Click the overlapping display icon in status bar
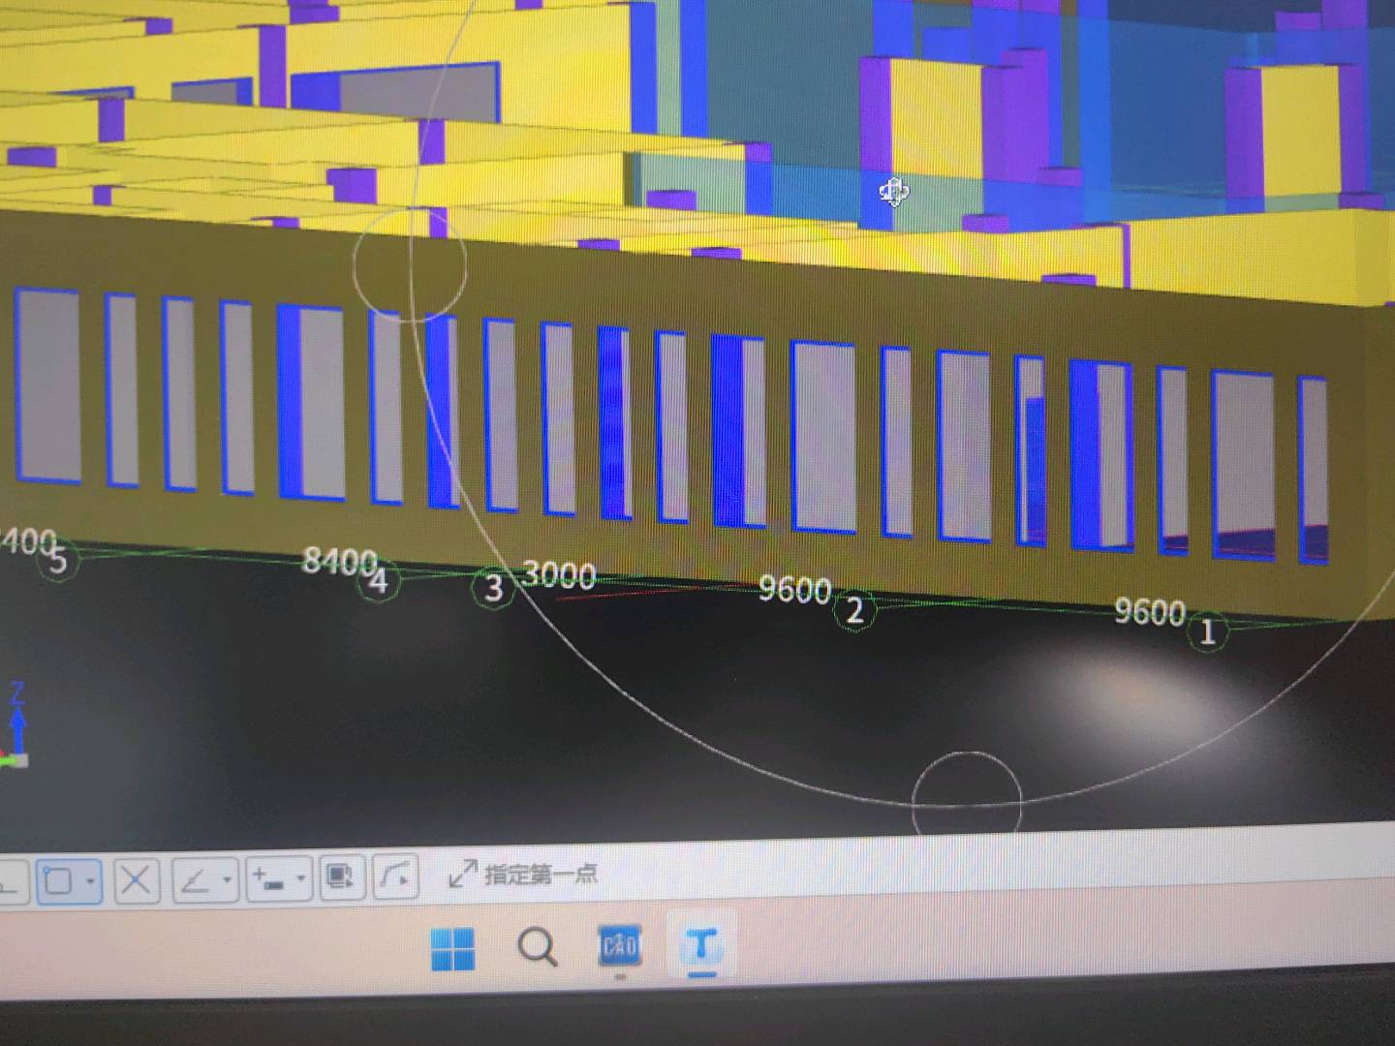The height and width of the screenshot is (1046, 1395). tap(341, 877)
